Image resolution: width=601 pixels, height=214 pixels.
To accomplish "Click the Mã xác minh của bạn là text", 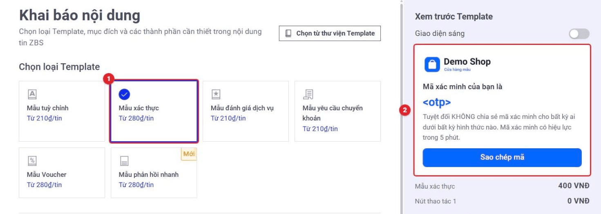I will tap(462, 87).
